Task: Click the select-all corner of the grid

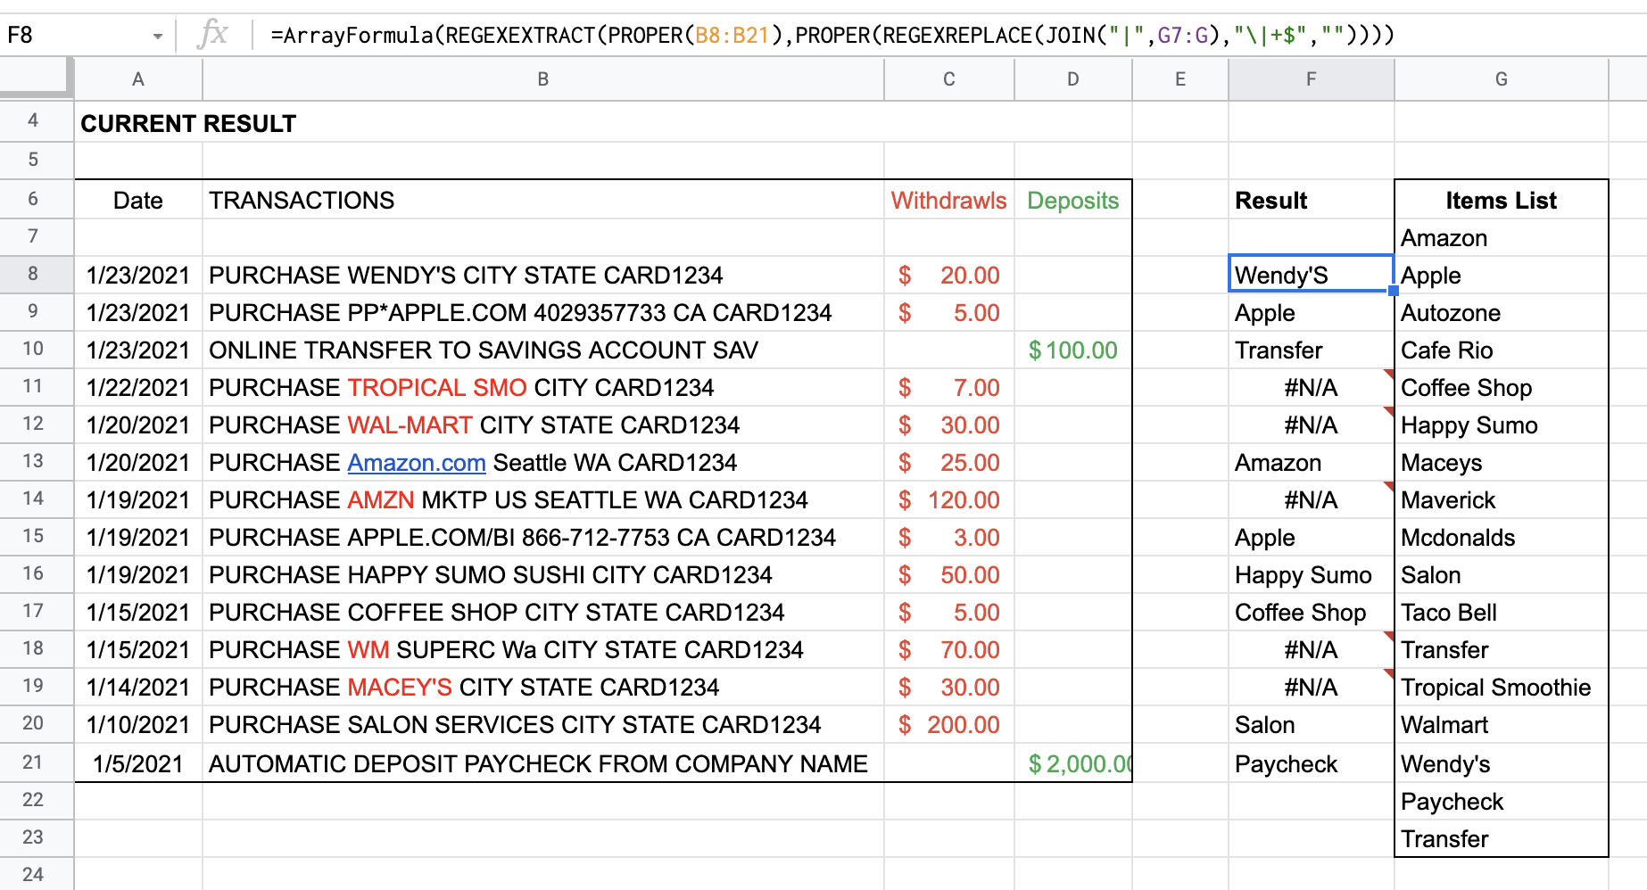Action: 37,78
